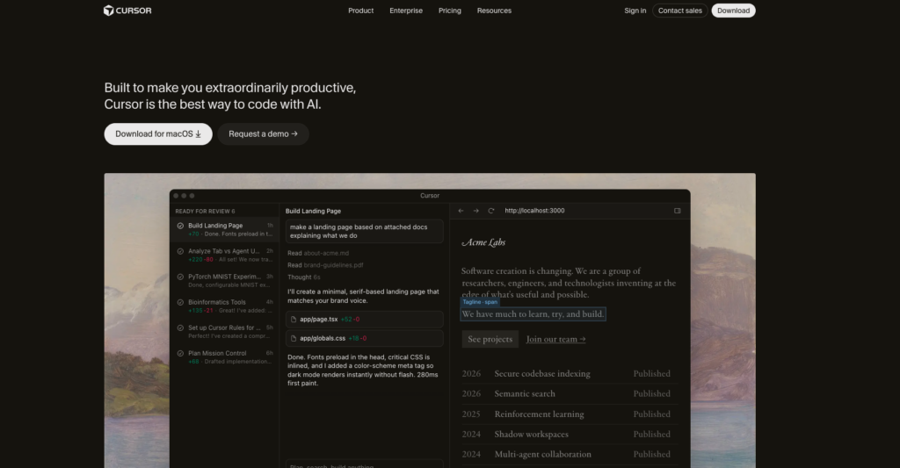The height and width of the screenshot is (468, 900).
Task: Click the Sign in link
Action: coord(635,11)
